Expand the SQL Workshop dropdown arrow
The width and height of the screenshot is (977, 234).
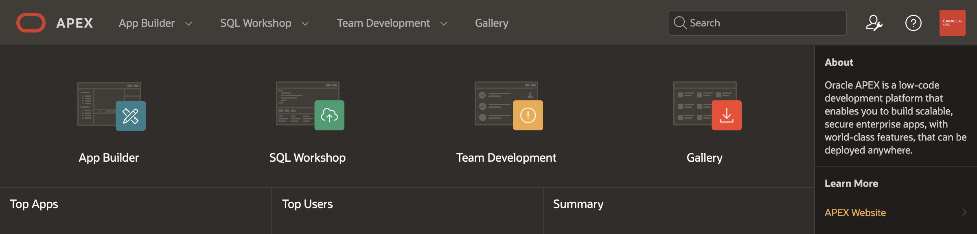coord(305,24)
